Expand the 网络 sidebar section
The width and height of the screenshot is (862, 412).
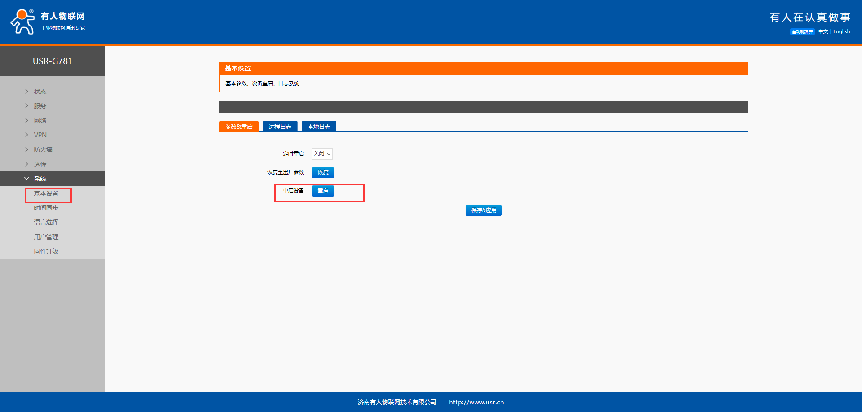(40, 121)
